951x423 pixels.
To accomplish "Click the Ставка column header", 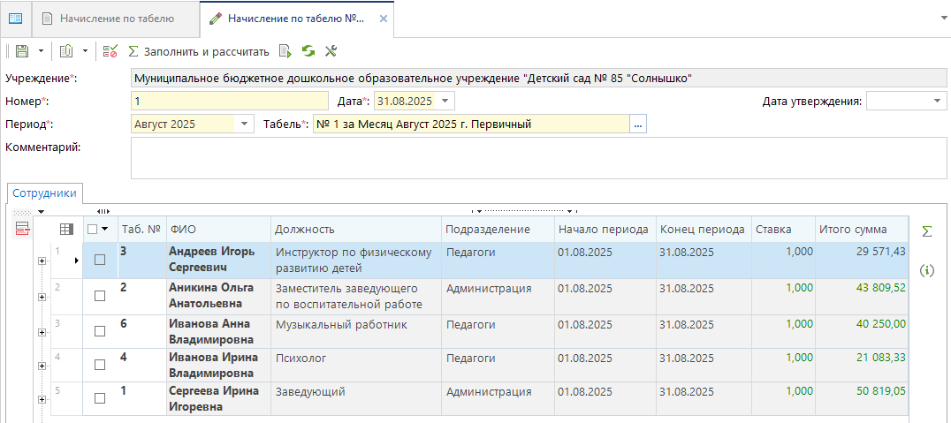I will point(783,230).
